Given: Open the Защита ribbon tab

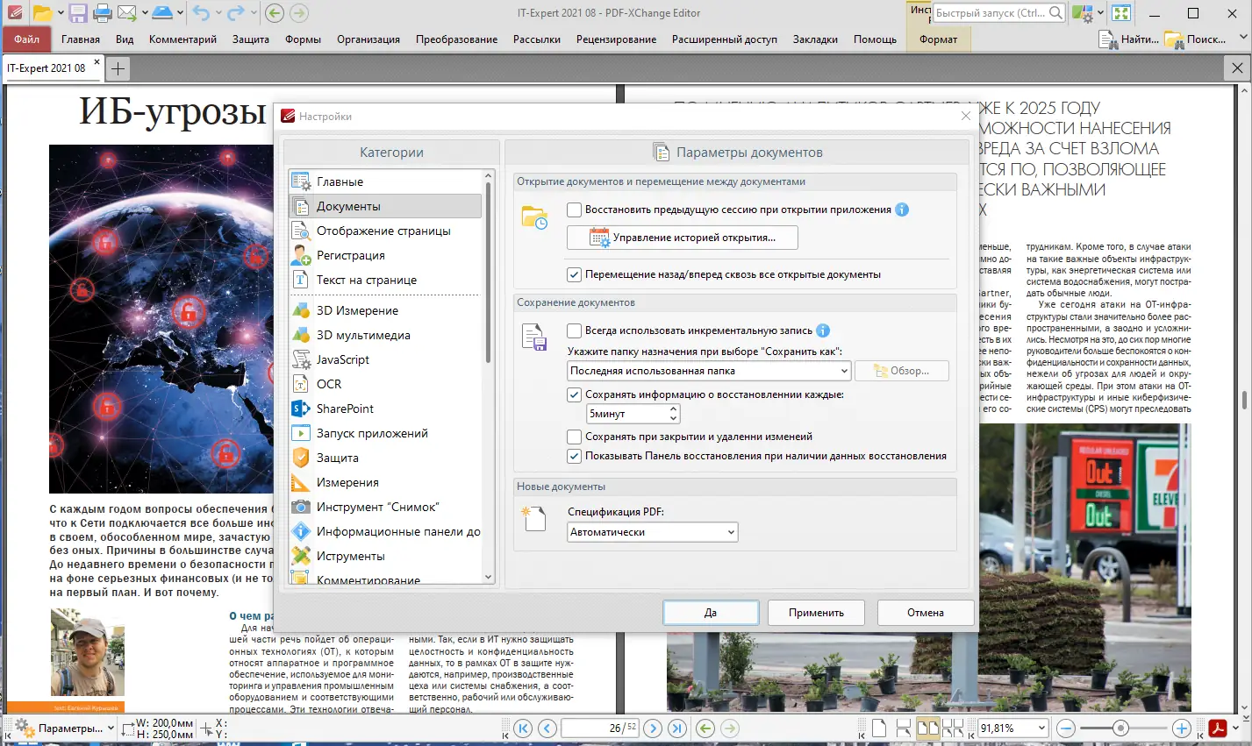Looking at the screenshot, I should click(251, 39).
